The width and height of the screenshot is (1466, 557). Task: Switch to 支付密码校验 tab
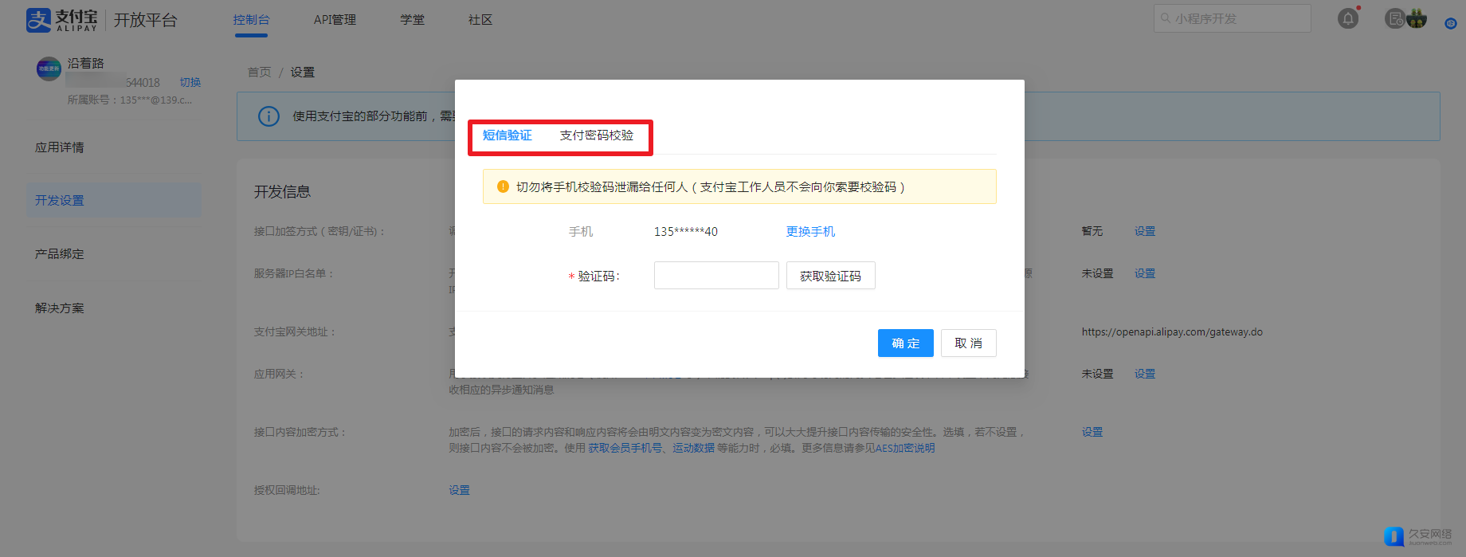596,135
